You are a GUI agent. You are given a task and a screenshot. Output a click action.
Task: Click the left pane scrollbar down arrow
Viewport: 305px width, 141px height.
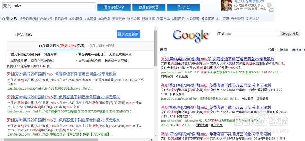(156, 136)
